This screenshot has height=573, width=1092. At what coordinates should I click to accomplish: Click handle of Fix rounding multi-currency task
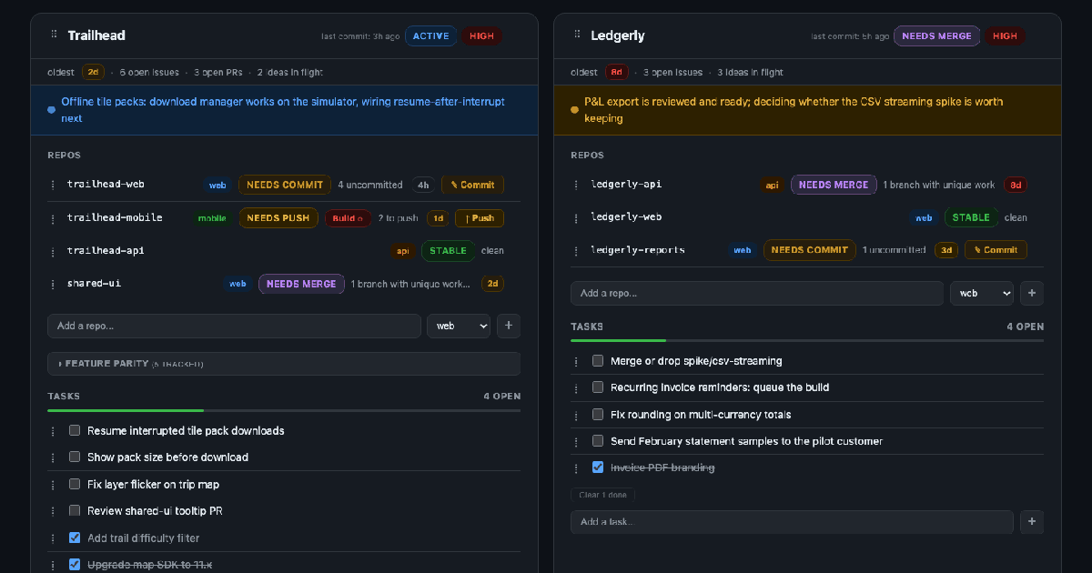(576, 415)
